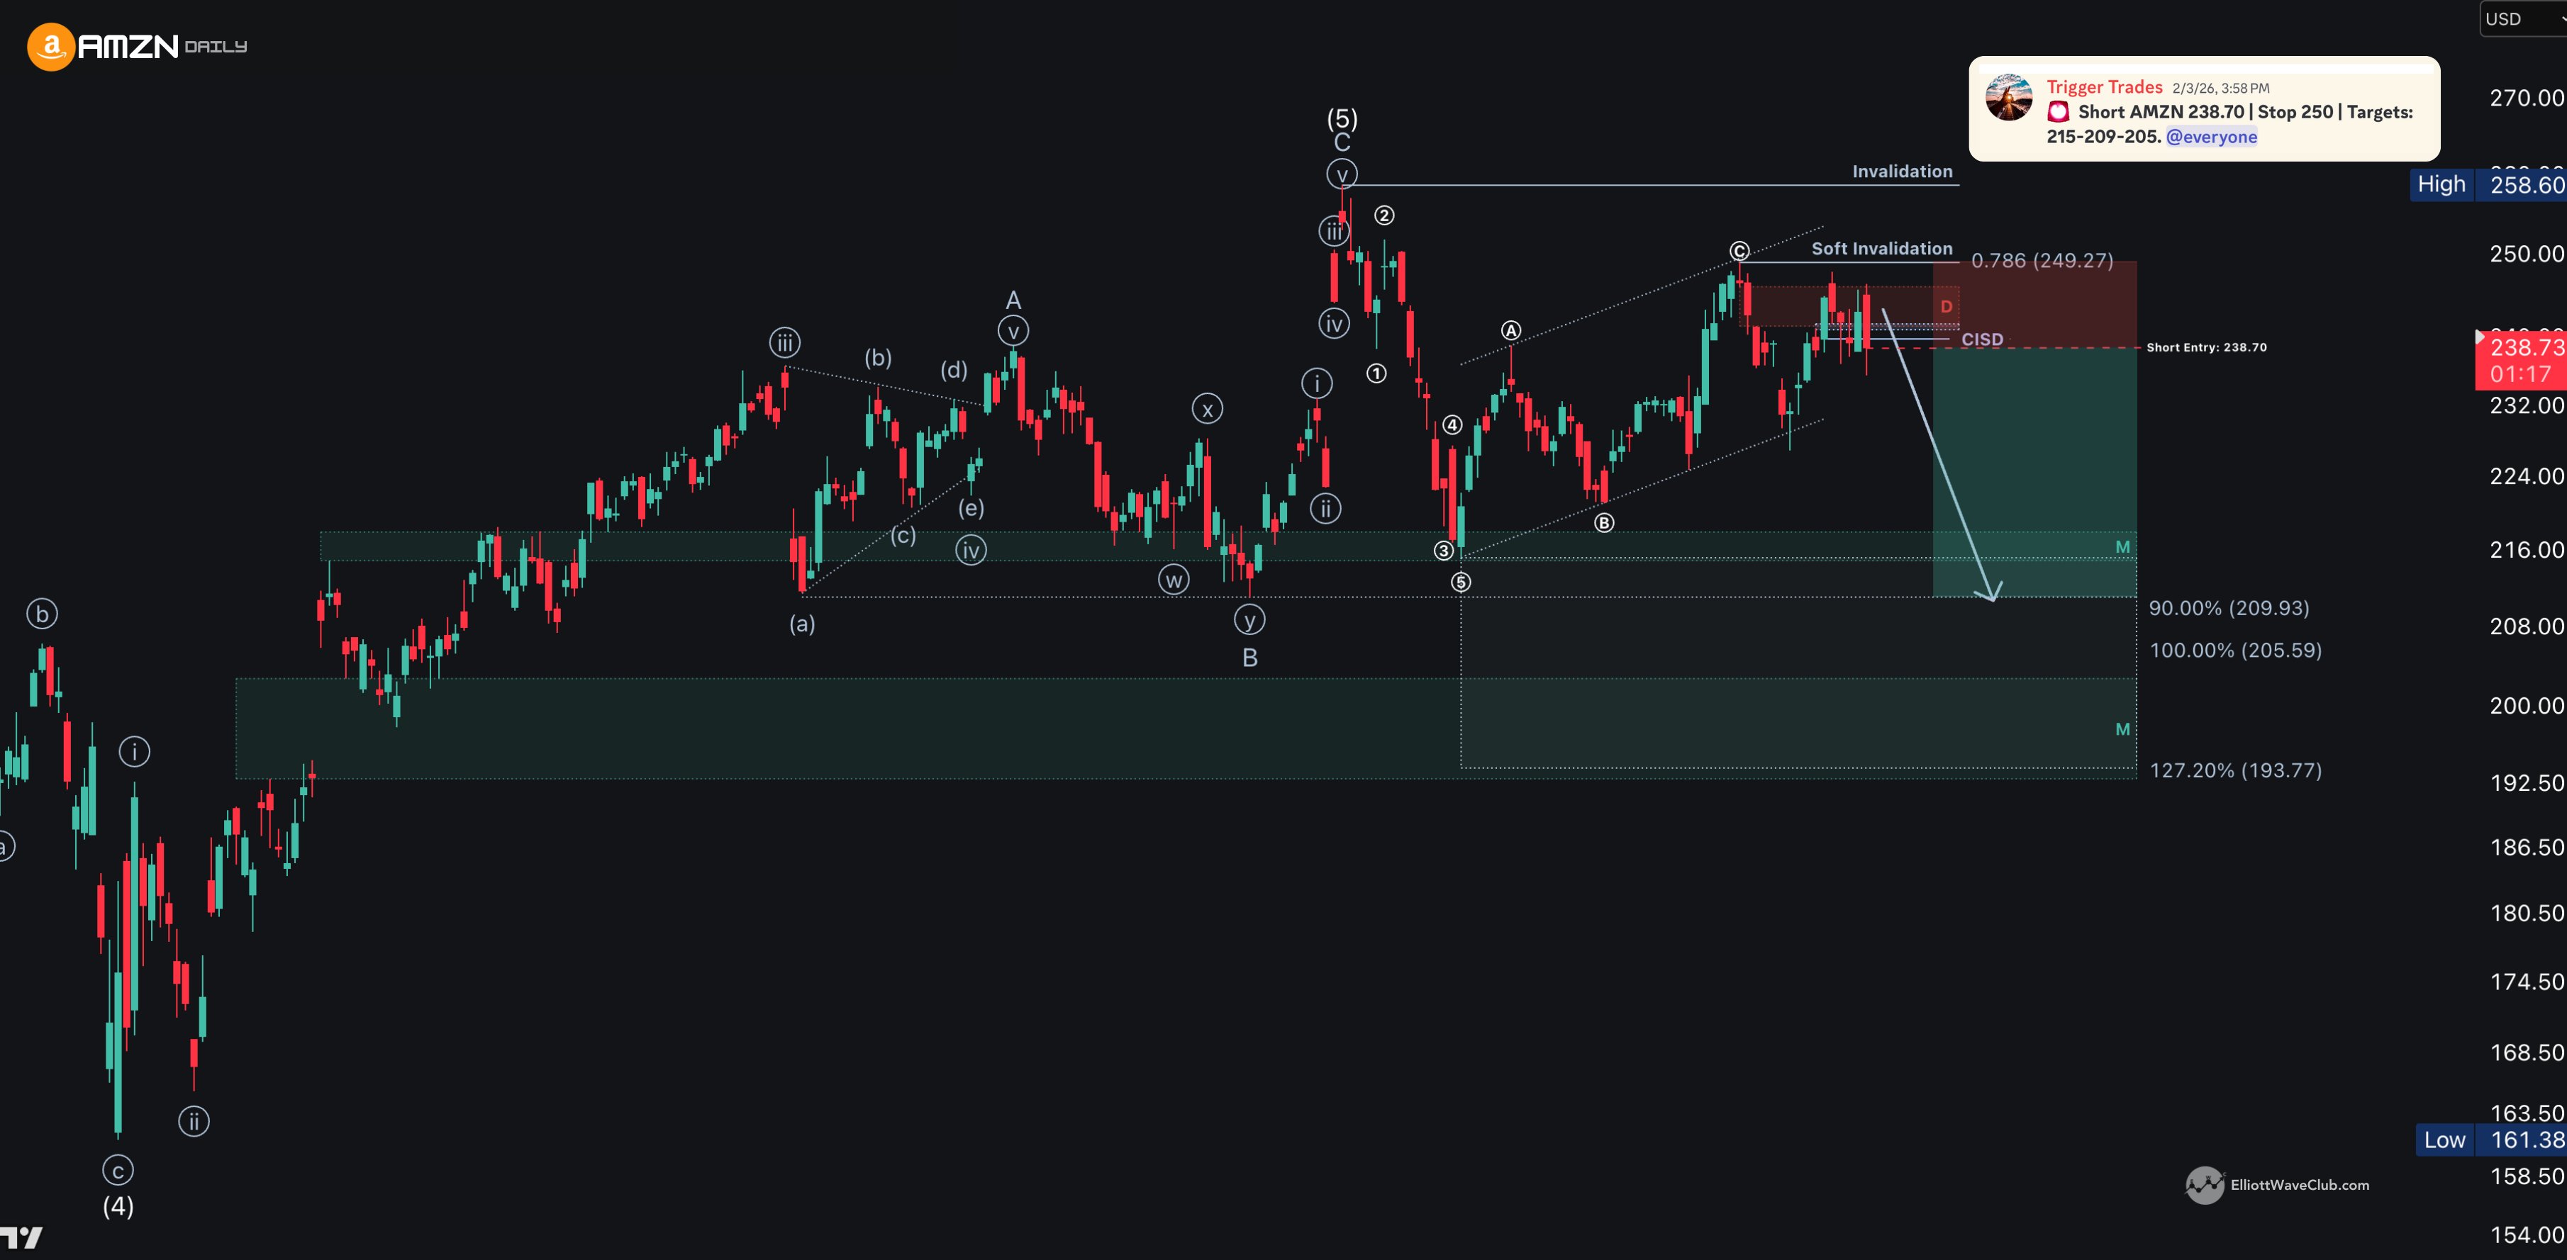
Task: Click the ElliottWaveClub.com watermark text
Action: (2300, 1184)
